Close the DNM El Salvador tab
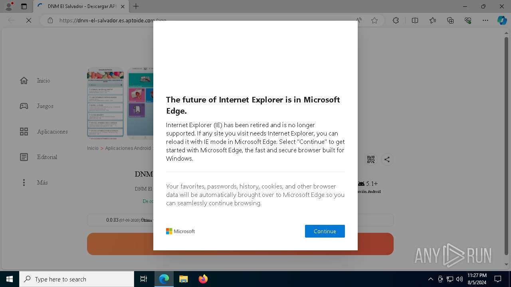The height and width of the screenshot is (287, 511). (x=123, y=6)
